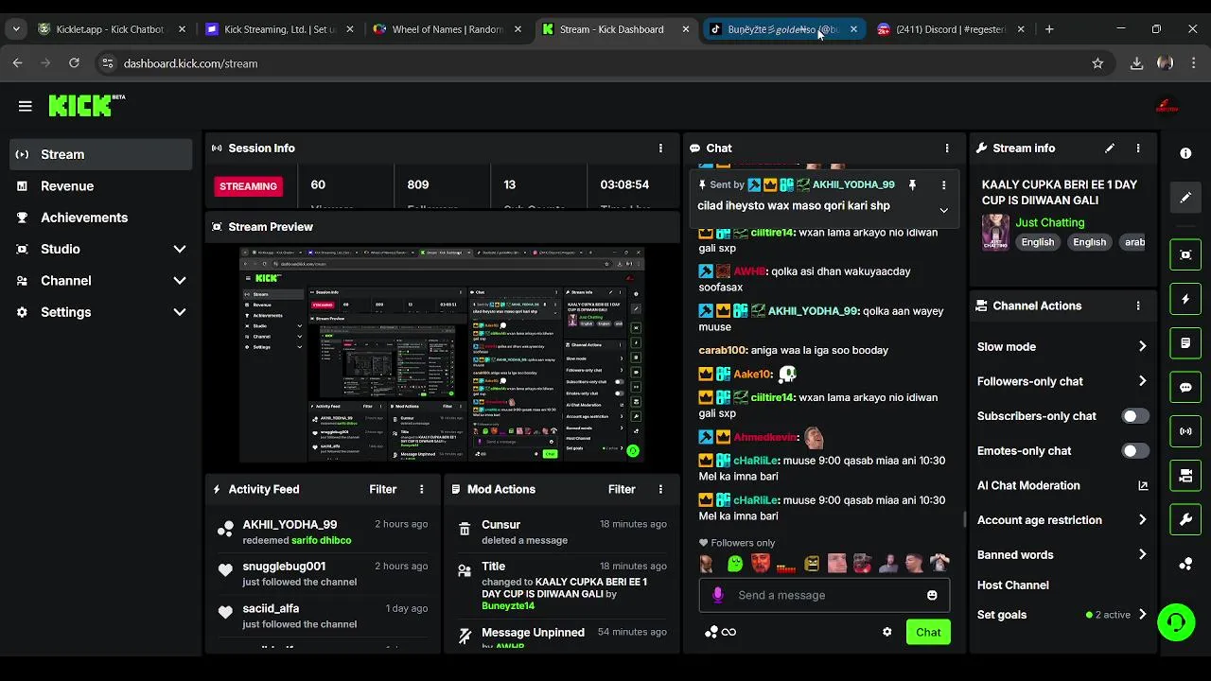Unpin the pinned chat message
1211x681 pixels.
912,185
